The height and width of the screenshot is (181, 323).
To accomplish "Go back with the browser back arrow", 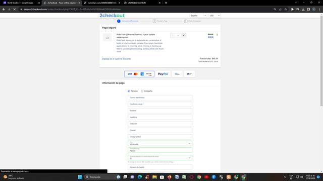I will (x=4, y=9).
